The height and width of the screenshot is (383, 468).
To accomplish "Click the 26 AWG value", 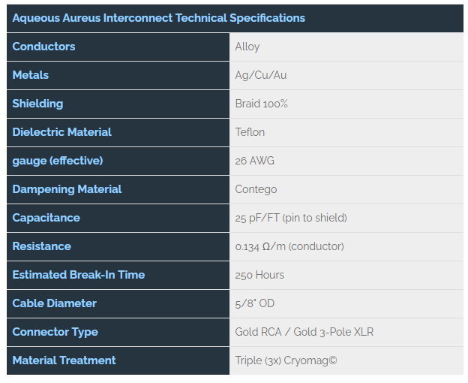I will point(254,161).
